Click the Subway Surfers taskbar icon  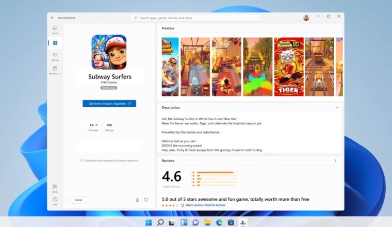click(243, 222)
